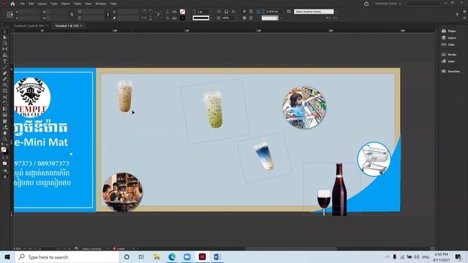Open the stroke weight dropdown
The width and height of the screenshot is (468, 263).
click(x=211, y=12)
